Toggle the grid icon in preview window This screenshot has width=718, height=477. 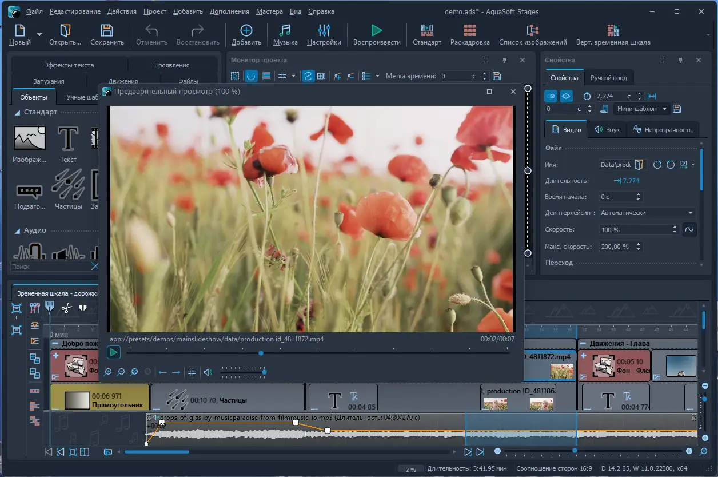[192, 372]
